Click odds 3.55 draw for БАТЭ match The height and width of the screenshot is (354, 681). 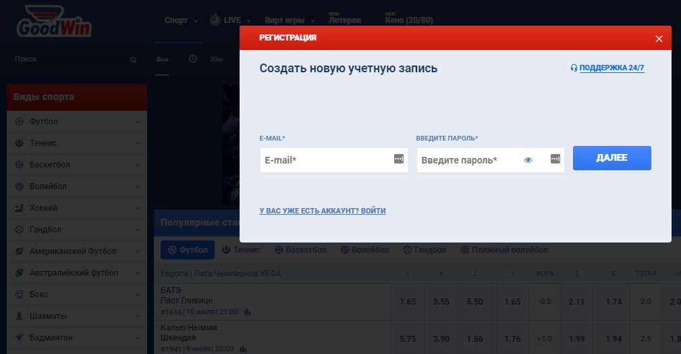pyautogui.click(x=441, y=302)
